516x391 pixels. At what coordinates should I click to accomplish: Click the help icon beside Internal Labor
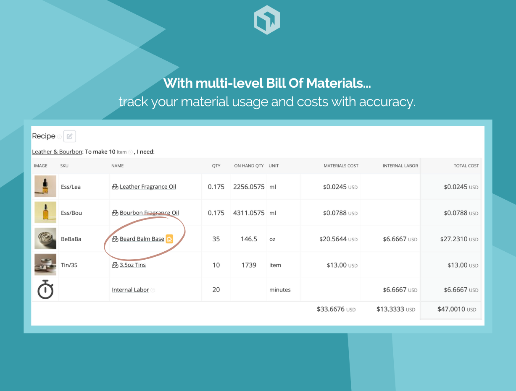click(153, 290)
